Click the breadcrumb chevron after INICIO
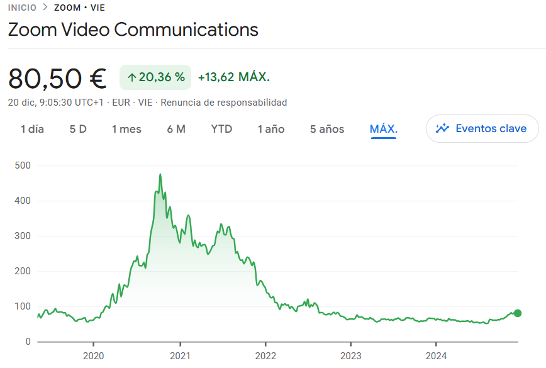 pyautogui.click(x=45, y=8)
